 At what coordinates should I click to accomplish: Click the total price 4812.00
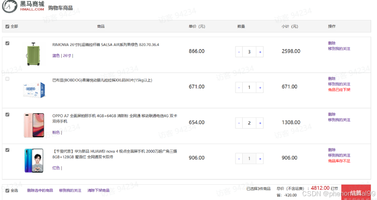point(320,188)
